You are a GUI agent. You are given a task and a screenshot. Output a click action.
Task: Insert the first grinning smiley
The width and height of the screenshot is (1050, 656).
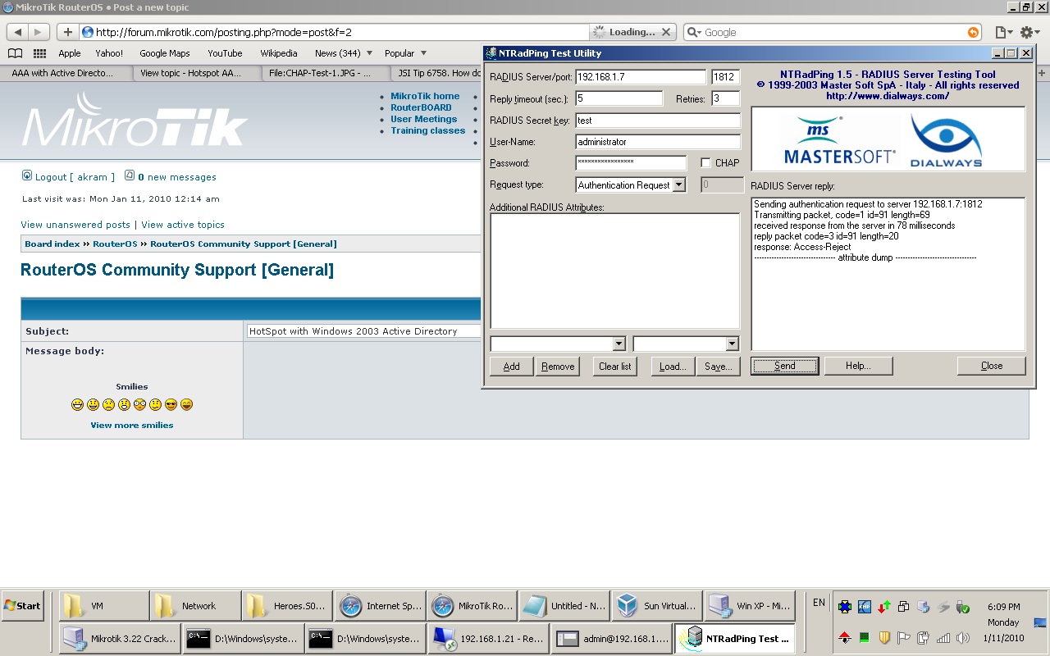(77, 404)
